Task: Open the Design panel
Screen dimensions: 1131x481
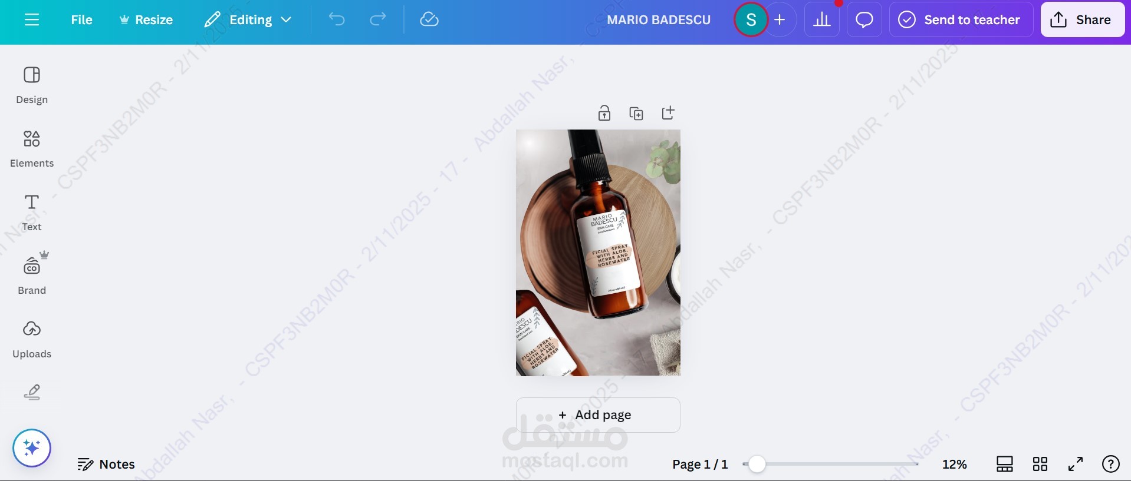Action: point(32,86)
